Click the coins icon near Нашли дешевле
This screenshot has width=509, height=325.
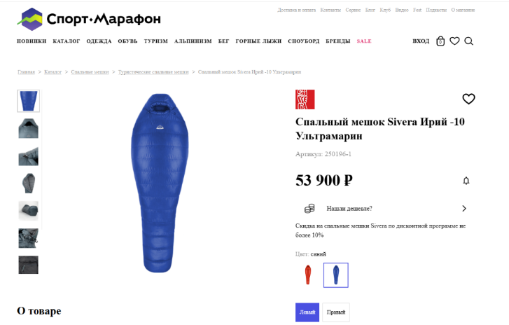309,209
